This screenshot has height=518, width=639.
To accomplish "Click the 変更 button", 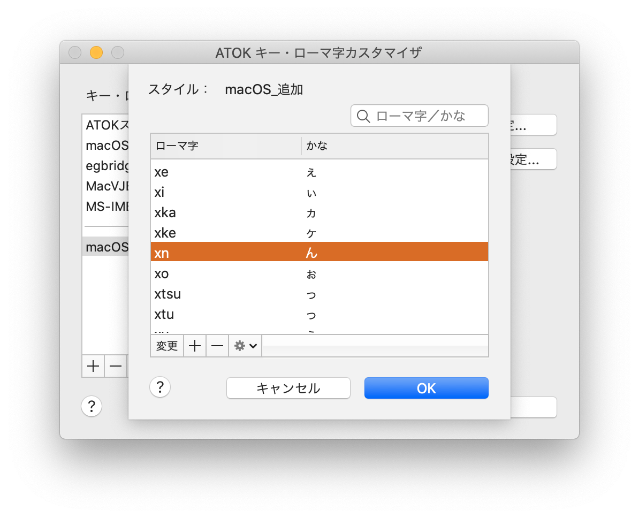I will (x=167, y=346).
